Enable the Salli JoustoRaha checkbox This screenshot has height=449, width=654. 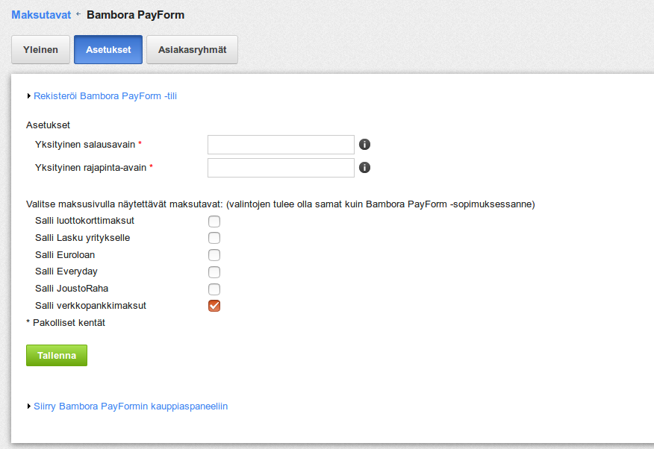214,289
